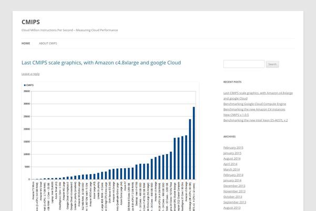Image resolution: width=316 pixels, height=211 pixels.
Task: Open the January 2015 archive
Action: point(232,154)
